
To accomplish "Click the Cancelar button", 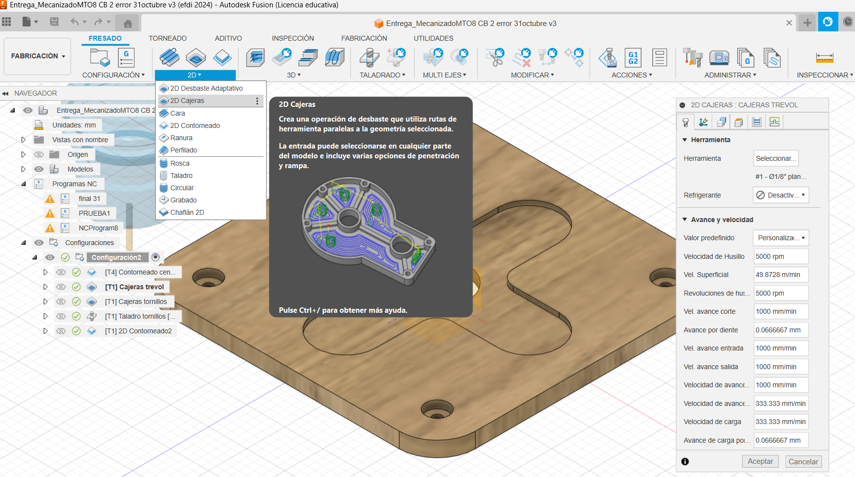I will (x=803, y=461).
